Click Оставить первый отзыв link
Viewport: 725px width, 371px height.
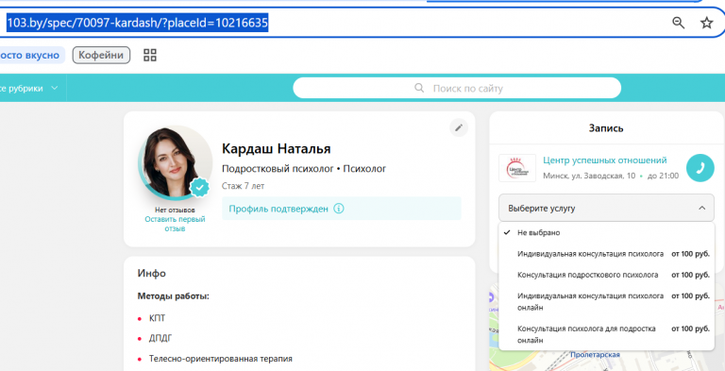point(175,224)
